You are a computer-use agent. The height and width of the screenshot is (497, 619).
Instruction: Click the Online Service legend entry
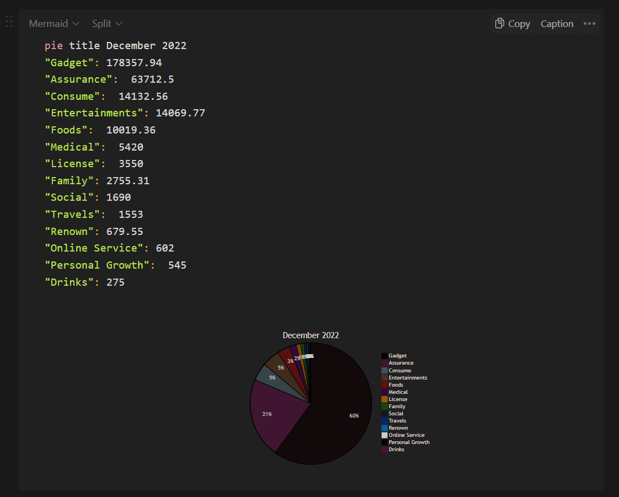click(x=403, y=435)
